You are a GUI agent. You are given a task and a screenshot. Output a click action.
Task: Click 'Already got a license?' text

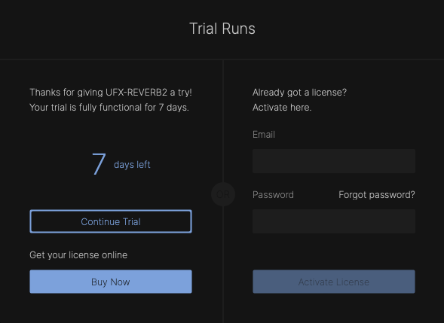(299, 93)
